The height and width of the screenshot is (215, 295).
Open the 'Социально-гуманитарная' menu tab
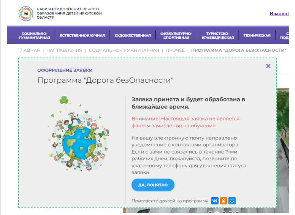pyautogui.click(x=36, y=35)
